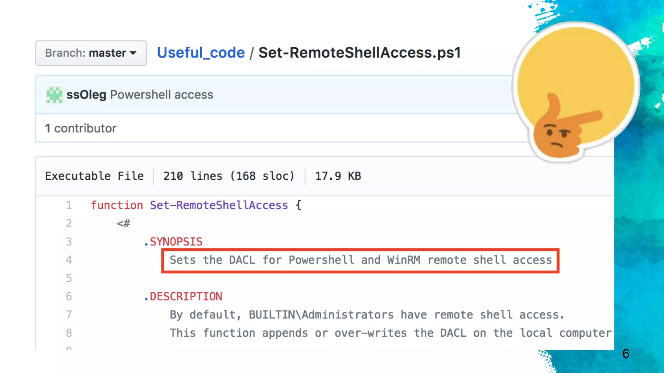The image size is (664, 373).
Task: Click the "1 contributor" label
Action: 80,128
